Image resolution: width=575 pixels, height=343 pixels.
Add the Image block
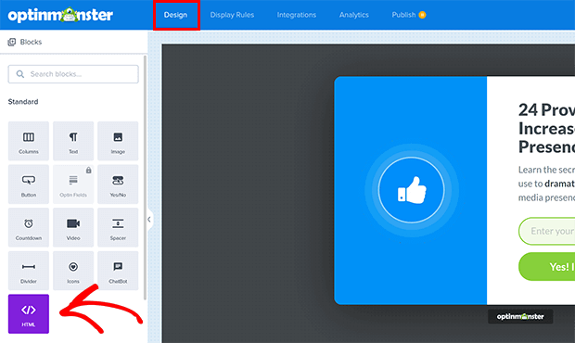coord(118,141)
